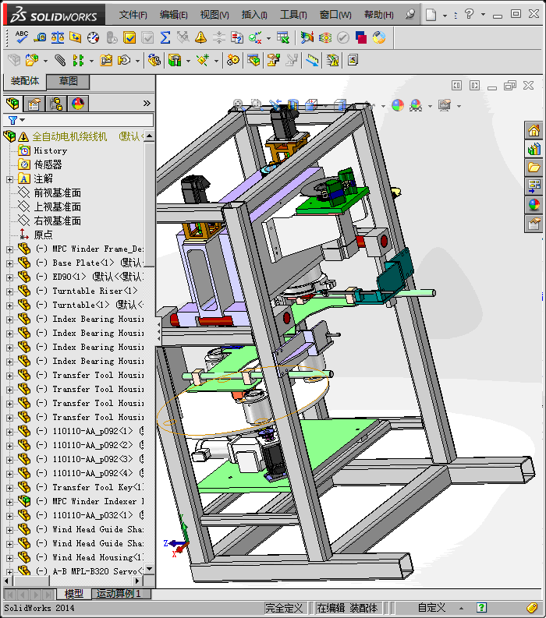Viewport: 546px width, 618px height.
Task: Click Show Hidden Components icon
Action: 154,60
